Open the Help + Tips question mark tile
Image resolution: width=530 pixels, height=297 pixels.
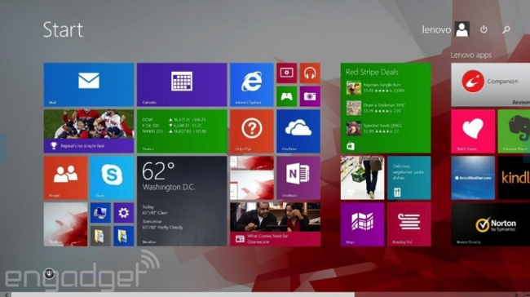point(252,131)
